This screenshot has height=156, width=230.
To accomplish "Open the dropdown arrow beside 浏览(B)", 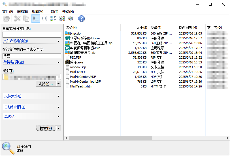I will point(59,84).
